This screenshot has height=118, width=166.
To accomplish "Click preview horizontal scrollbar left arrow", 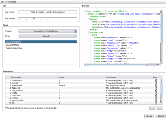I will pyautogui.click(x=86, y=65).
